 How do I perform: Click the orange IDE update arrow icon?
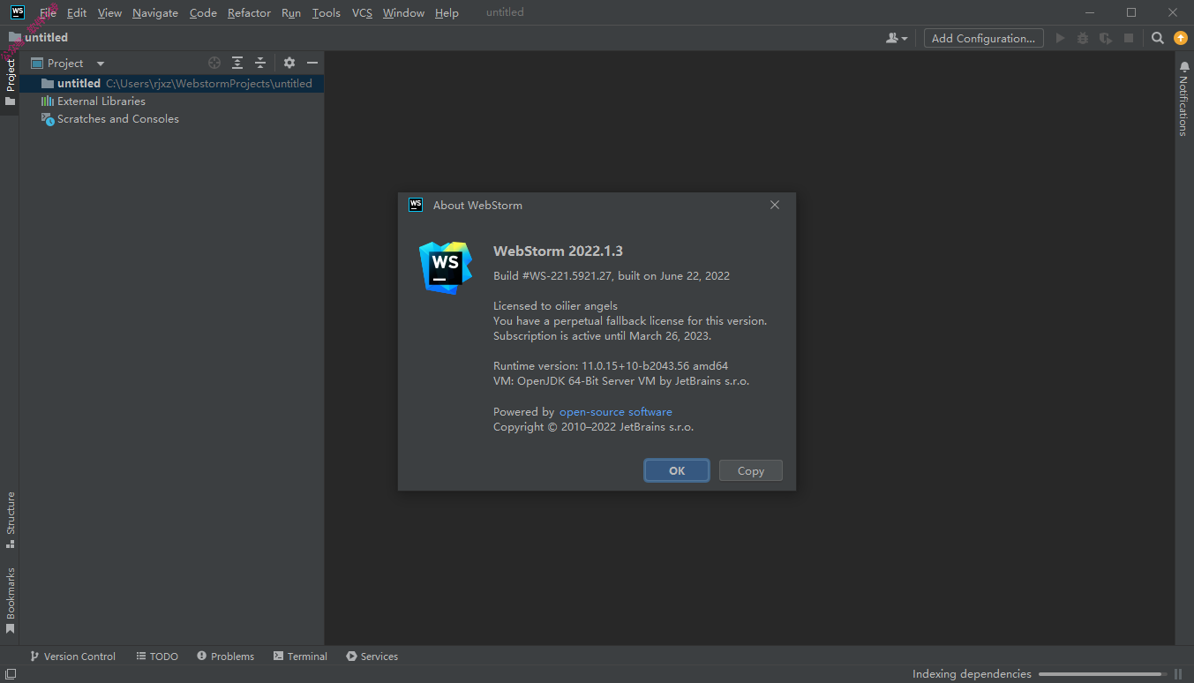1181,38
